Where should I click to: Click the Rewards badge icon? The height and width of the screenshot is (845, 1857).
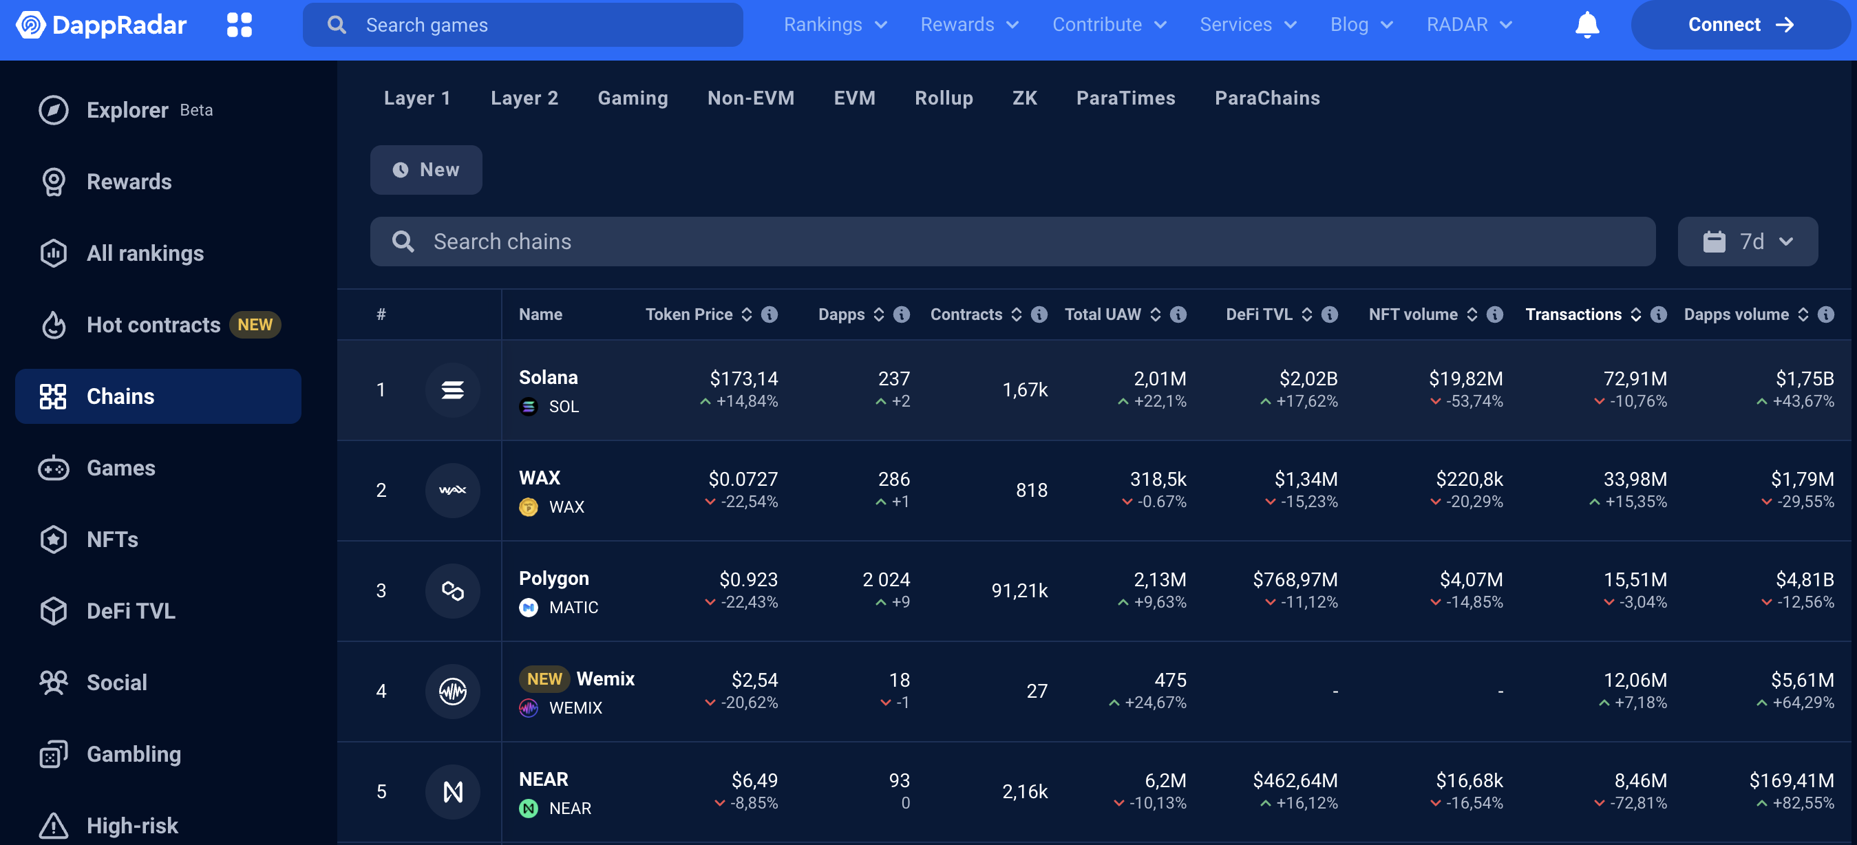point(54,182)
